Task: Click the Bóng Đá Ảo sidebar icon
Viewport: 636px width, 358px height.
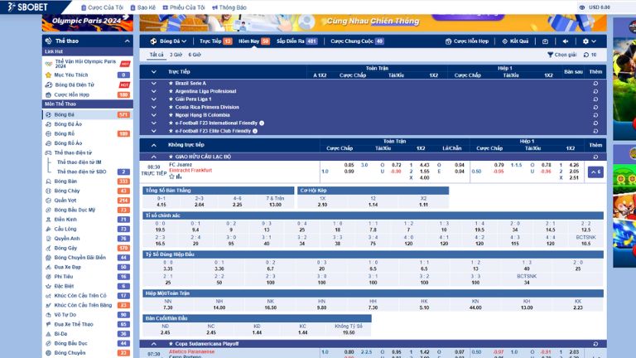Action: click(x=48, y=124)
